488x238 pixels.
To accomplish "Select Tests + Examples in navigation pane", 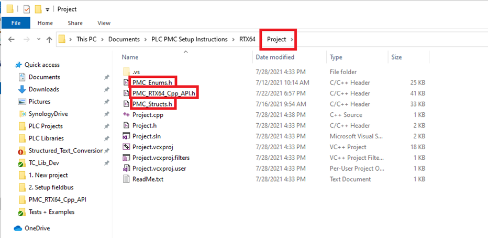I will click(x=51, y=212).
